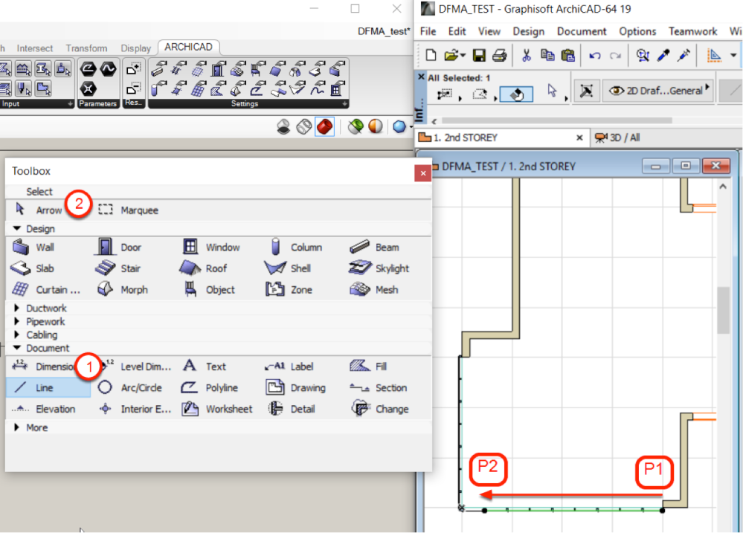Open the Options menu

point(637,31)
